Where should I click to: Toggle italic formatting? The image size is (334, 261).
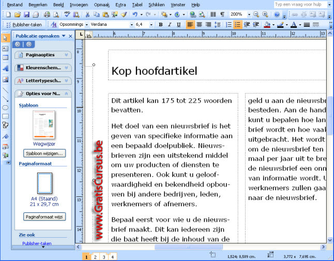pyautogui.click(x=170, y=25)
